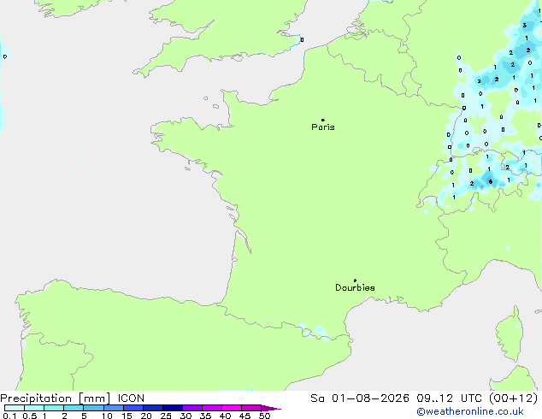Screen dimensions: 542x419
Task: Click the legend value label 50
Action: click(x=265, y=416)
